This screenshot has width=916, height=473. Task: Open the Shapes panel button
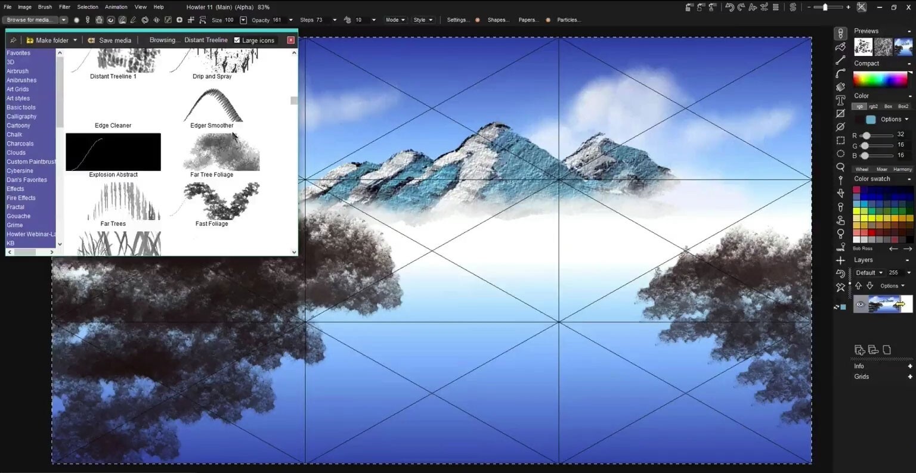(x=498, y=20)
